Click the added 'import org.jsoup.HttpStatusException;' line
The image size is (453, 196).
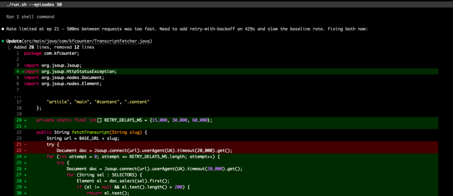226,72
